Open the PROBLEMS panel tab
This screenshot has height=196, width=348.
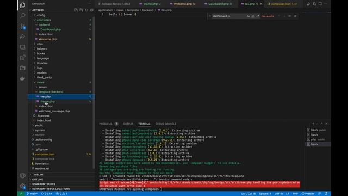point(108,124)
